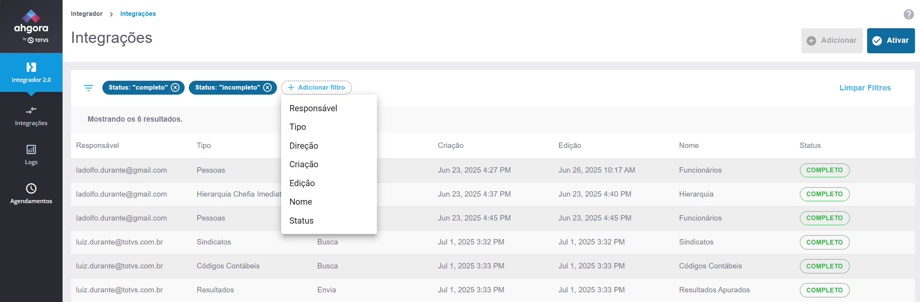
Task: Click the help question mark icon
Action: pos(908,14)
